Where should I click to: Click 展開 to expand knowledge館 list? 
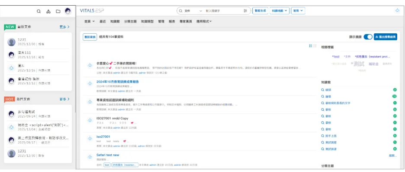tap(392, 156)
